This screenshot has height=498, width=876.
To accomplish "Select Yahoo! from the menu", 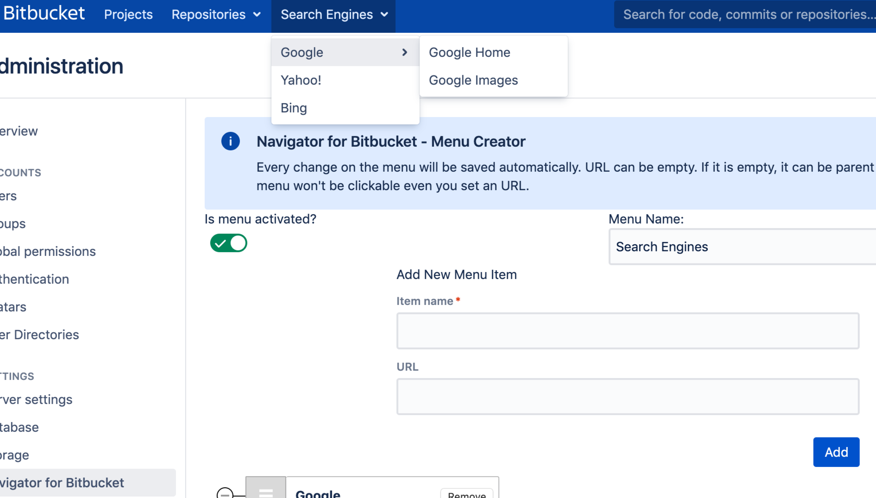I will click(x=301, y=80).
